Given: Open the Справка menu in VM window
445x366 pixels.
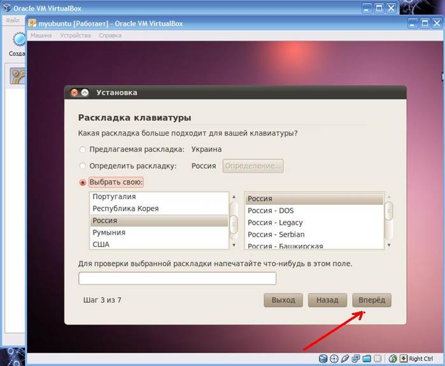Looking at the screenshot, I should tap(110, 36).
